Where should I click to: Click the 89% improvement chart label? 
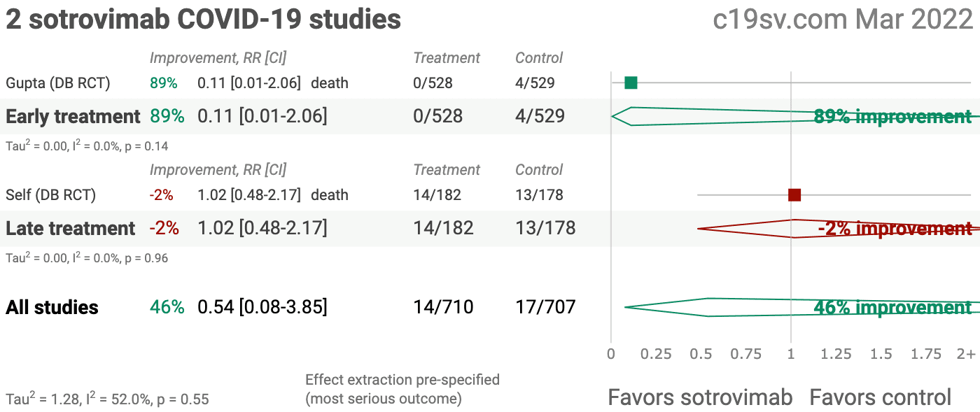[892, 117]
